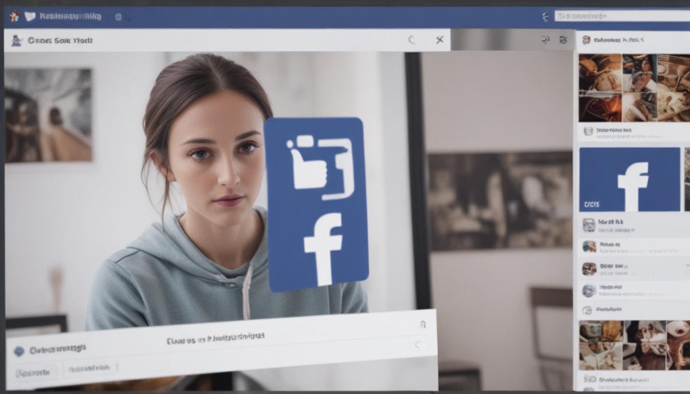Open the profile avatar icon in the dialog title bar
The image size is (690, 394).
coord(17,40)
